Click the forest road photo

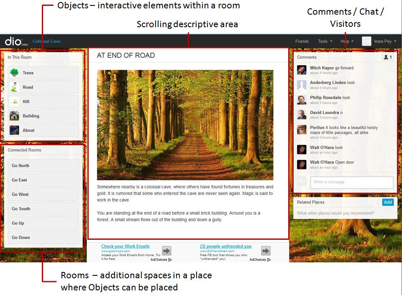185,125
